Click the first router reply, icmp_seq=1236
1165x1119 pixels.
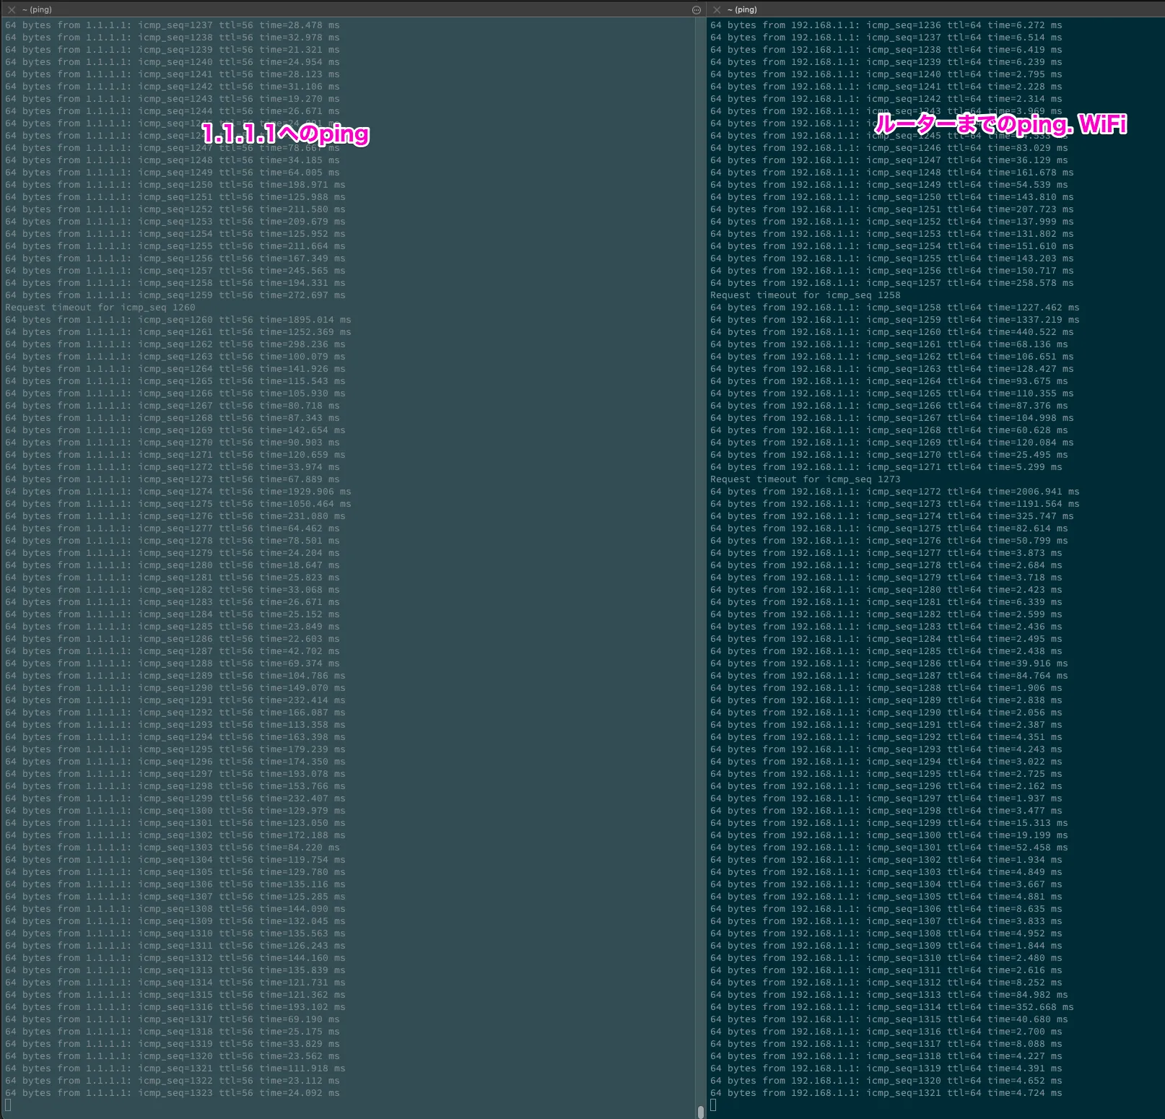pos(886,25)
